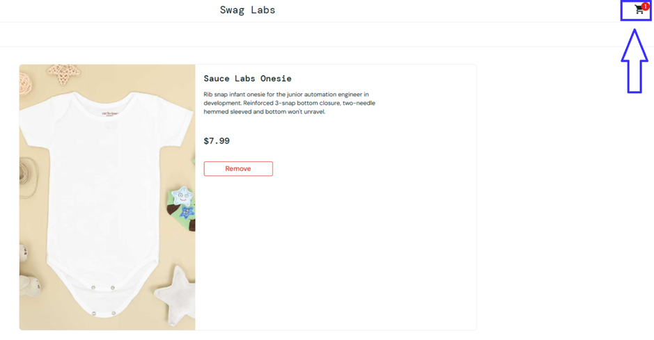The image size is (654, 340).
Task: Click the wooden star decoration at image top
Action: [63, 72]
